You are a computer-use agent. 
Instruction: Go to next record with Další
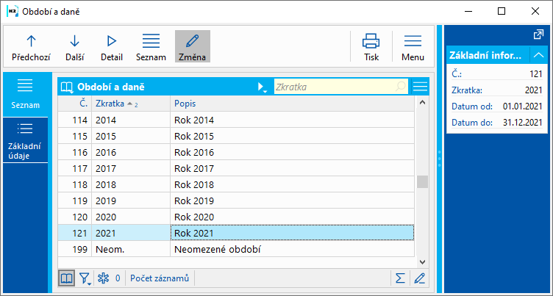coord(74,42)
